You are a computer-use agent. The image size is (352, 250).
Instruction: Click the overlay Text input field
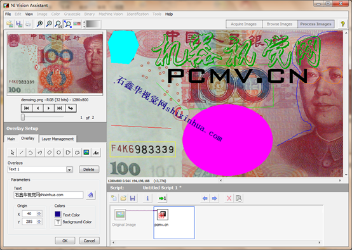(x=48, y=195)
